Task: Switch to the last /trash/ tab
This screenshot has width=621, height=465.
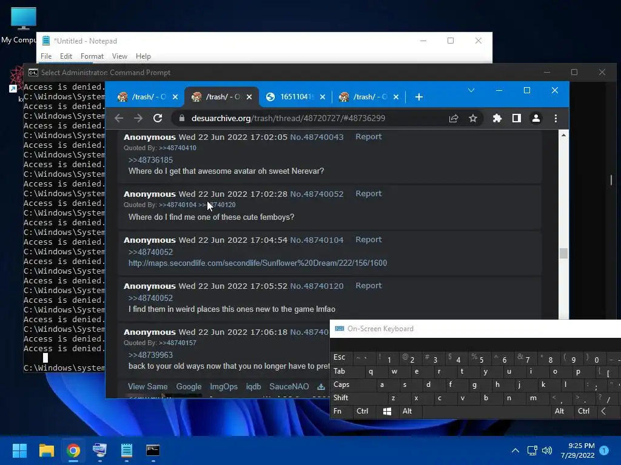Action: [x=369, y=97]
